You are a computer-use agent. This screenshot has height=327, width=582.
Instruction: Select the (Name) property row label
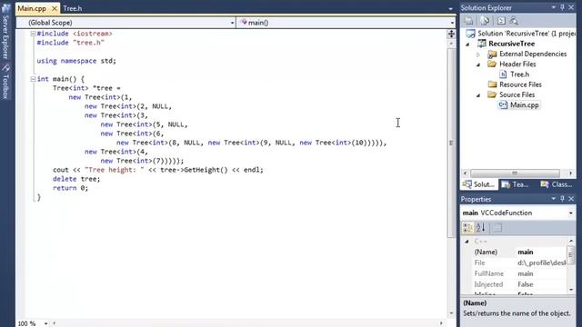[486, 253]
